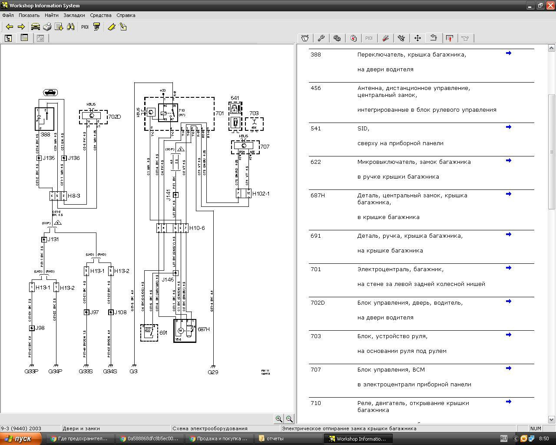Viewport: 556px width, 445px height.
Task: Follow the arrow link for component 703
Action: coord(509,335)
